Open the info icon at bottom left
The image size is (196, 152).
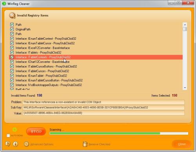coord(15,144)
